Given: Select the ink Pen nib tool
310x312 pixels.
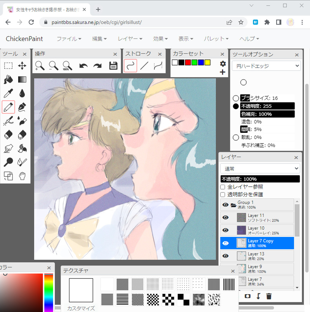Looking at the screenshot, I should [22, 107].
